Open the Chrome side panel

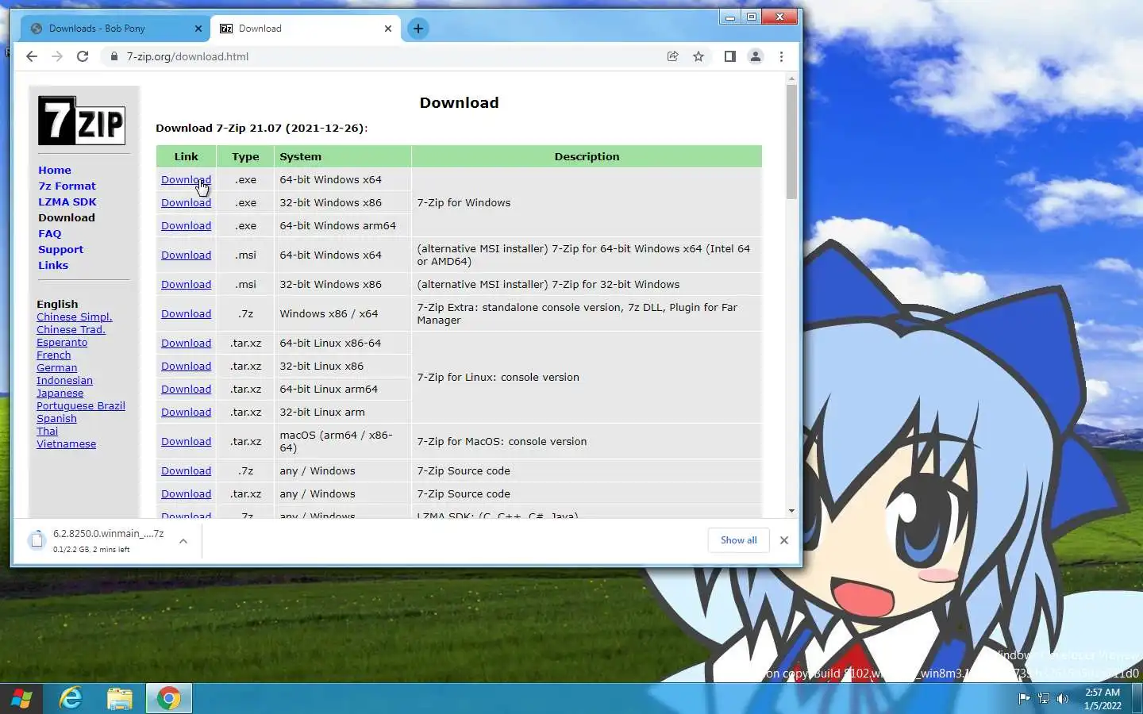(x=729, y=56)
